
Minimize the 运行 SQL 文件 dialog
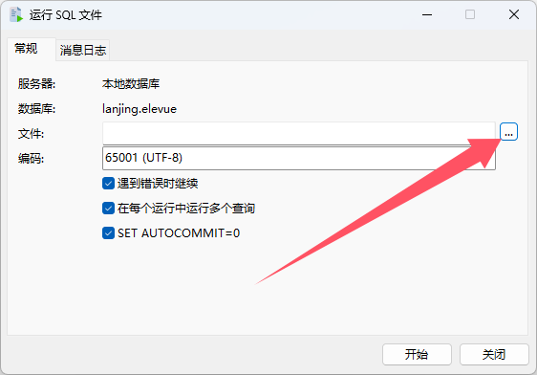tap(427, 14)
